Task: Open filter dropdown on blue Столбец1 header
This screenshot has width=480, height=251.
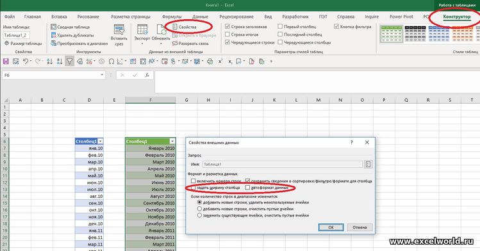Action: click(x=100, y=142)
